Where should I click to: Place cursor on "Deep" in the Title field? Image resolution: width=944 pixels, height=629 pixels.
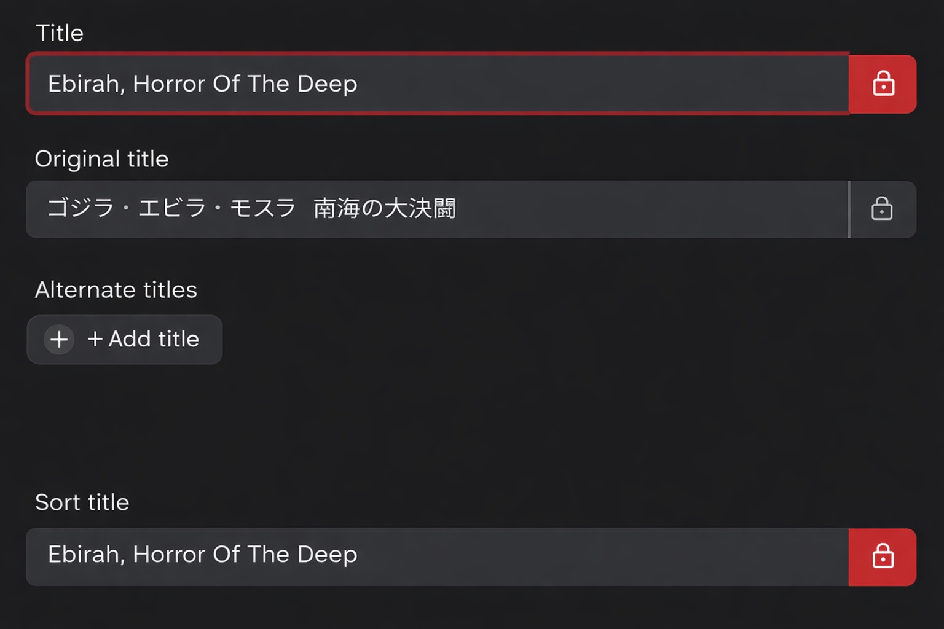click(x=327, y=84)
